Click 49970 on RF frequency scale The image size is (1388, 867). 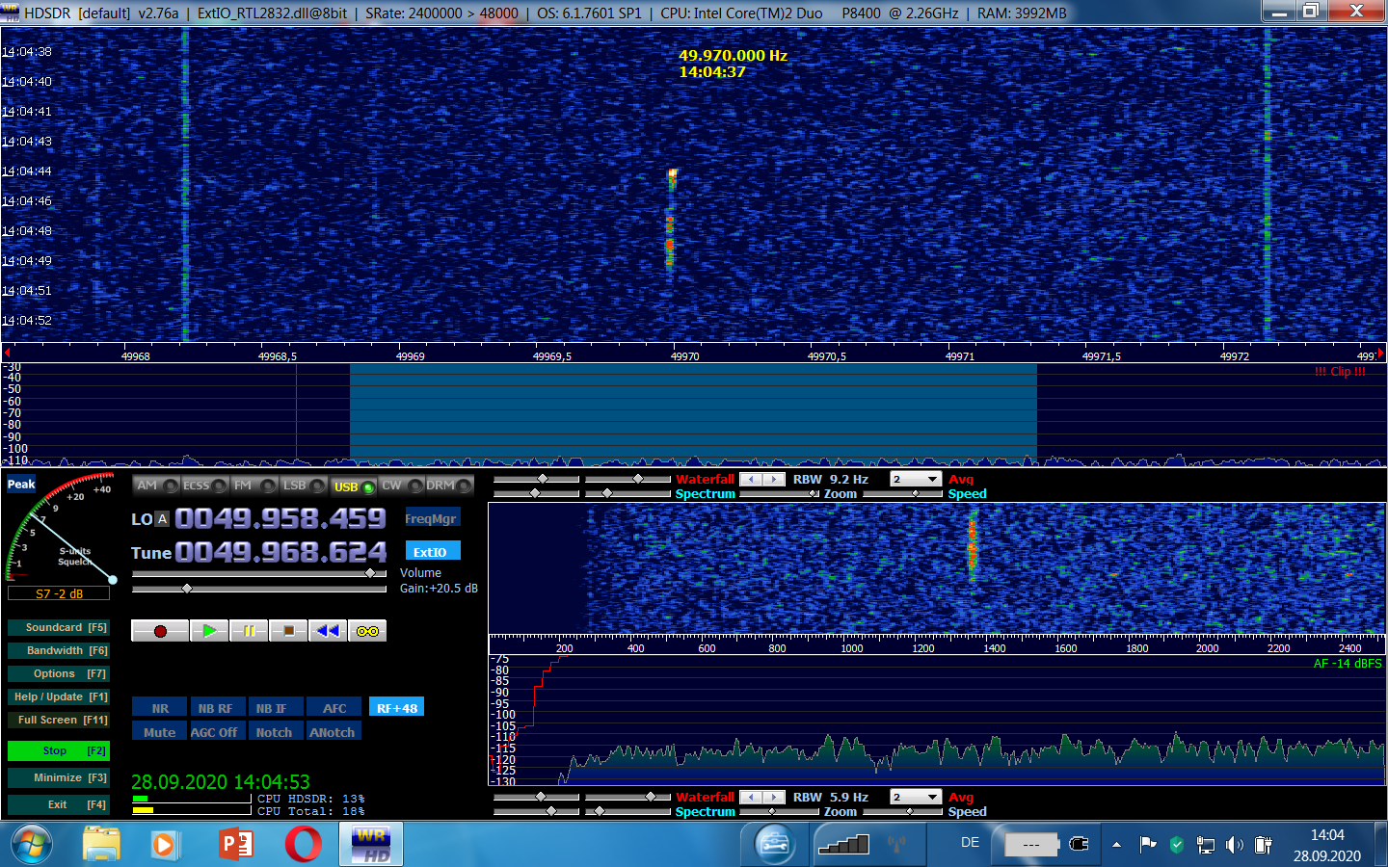pos(685,356)
